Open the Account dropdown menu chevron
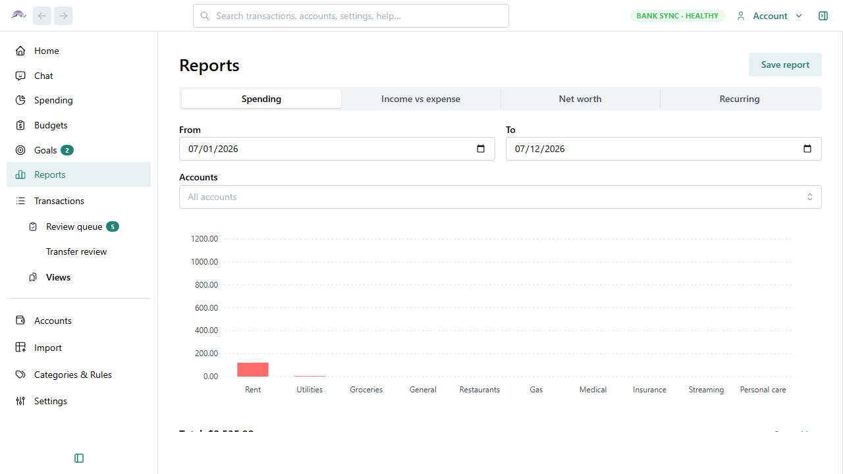 (x=799, y=16)
